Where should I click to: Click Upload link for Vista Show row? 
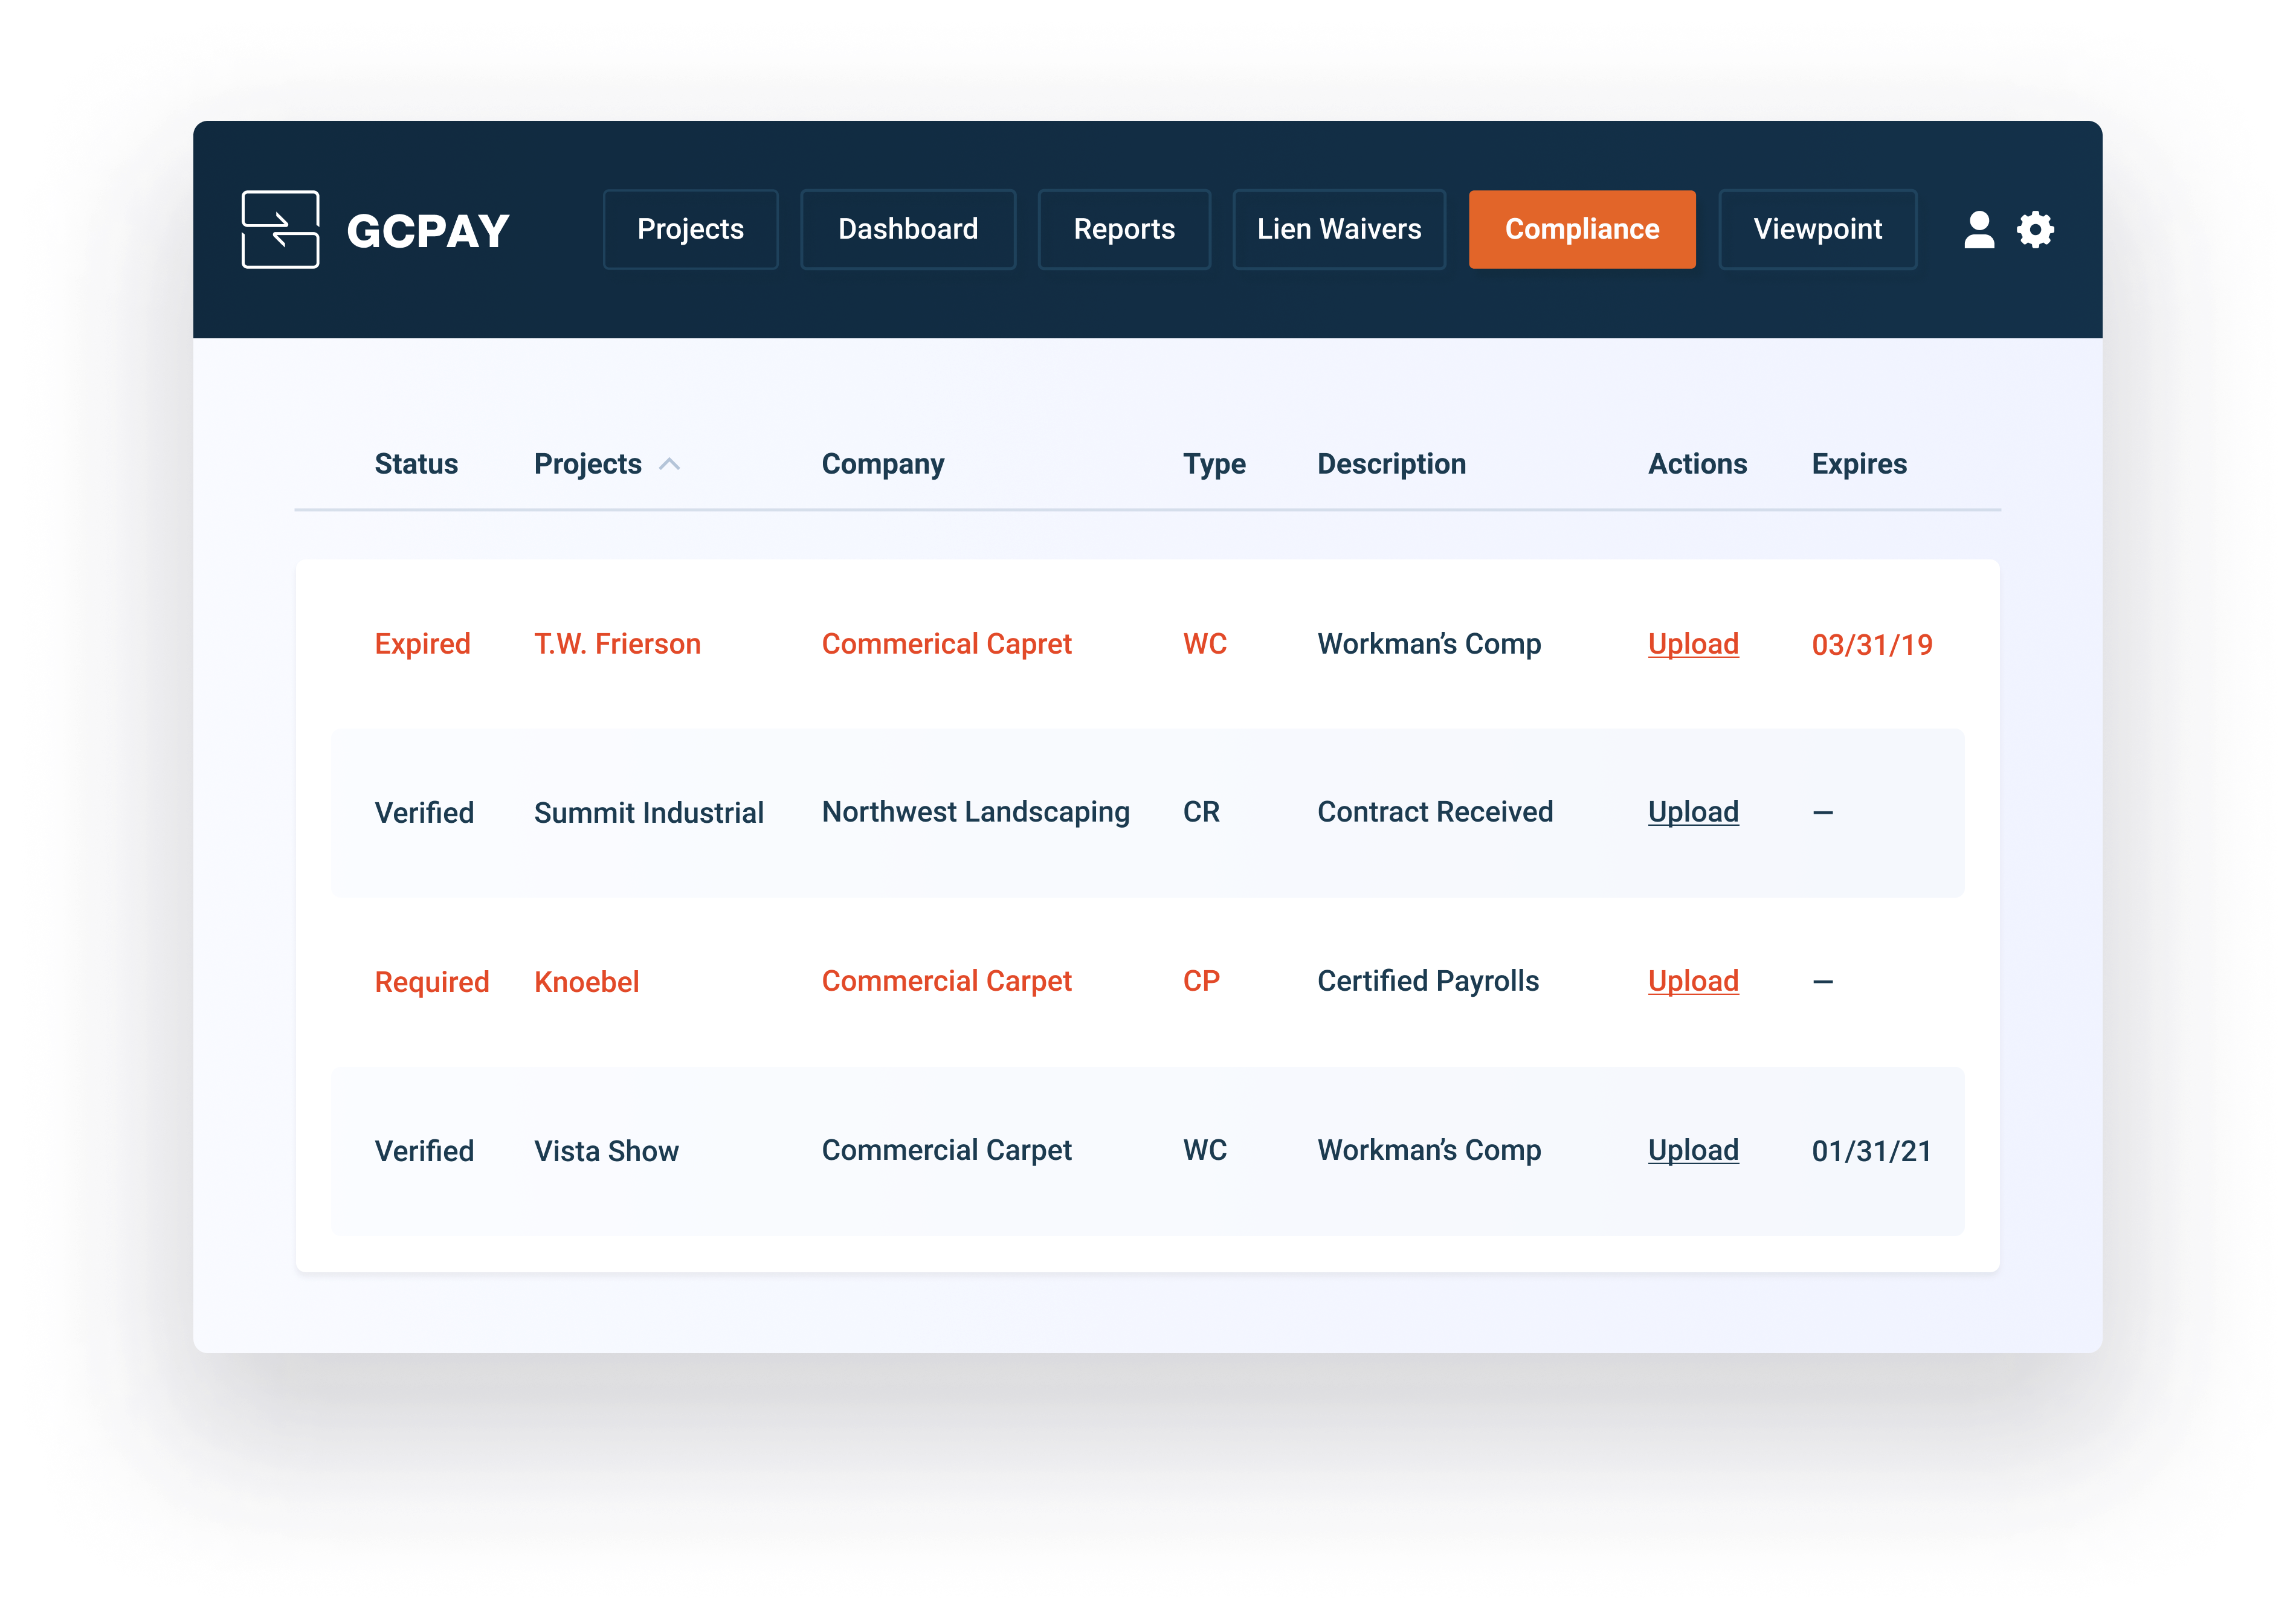pyautogui.click(x=1693, y=1150)
